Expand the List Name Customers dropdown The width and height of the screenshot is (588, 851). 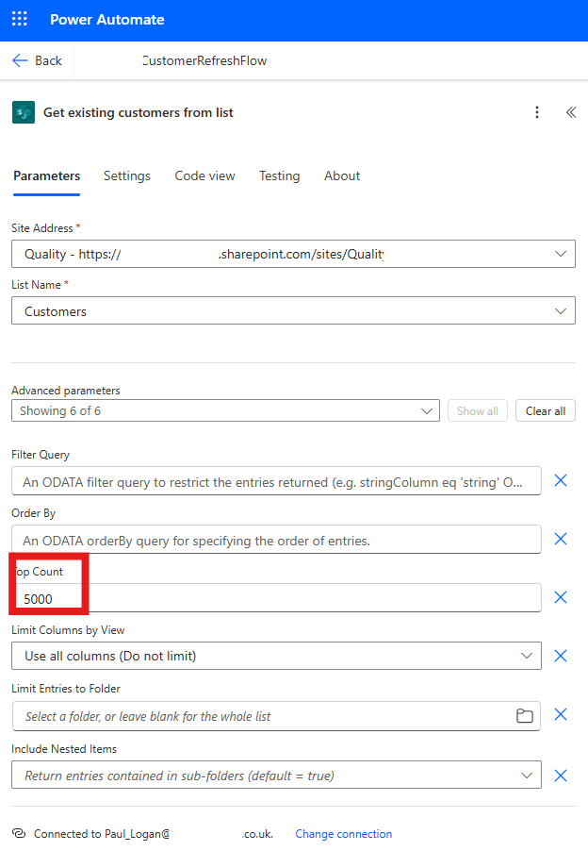click(x=561, y=311)
